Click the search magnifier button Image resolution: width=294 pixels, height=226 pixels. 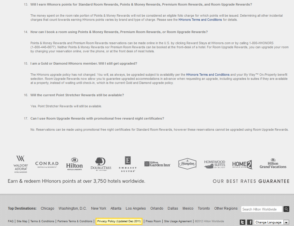pos(286,209)
